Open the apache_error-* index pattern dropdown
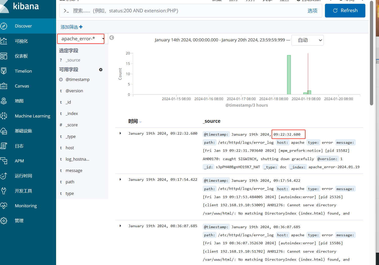379x265 pixels. click(x=81, y=39)
